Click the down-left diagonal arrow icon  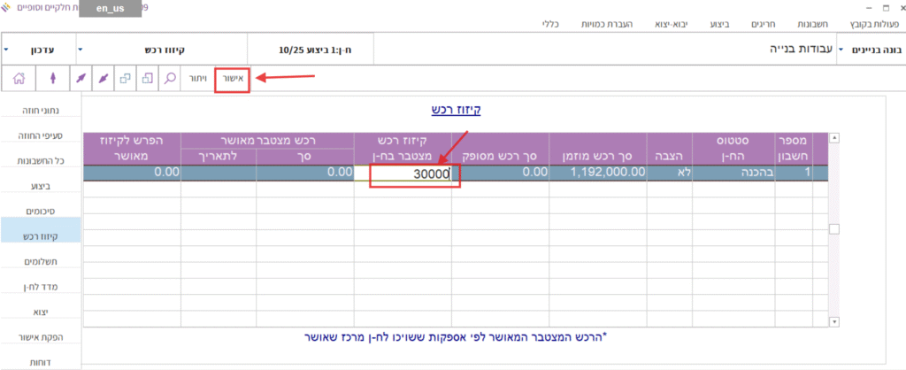104,79
